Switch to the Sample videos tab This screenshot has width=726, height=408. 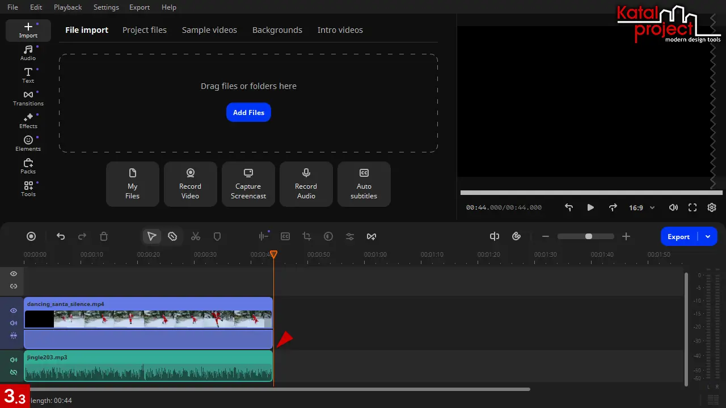[x=209, y=30]
